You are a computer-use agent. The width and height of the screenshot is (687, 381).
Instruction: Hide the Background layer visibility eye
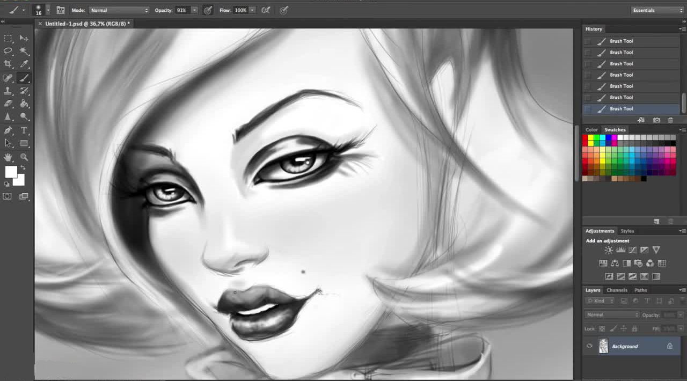(x=589, y=346)
